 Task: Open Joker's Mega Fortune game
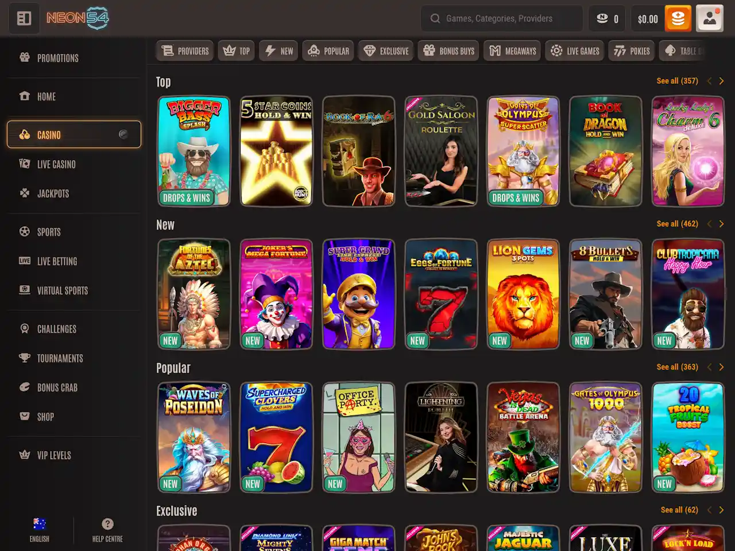pos(276,294)
